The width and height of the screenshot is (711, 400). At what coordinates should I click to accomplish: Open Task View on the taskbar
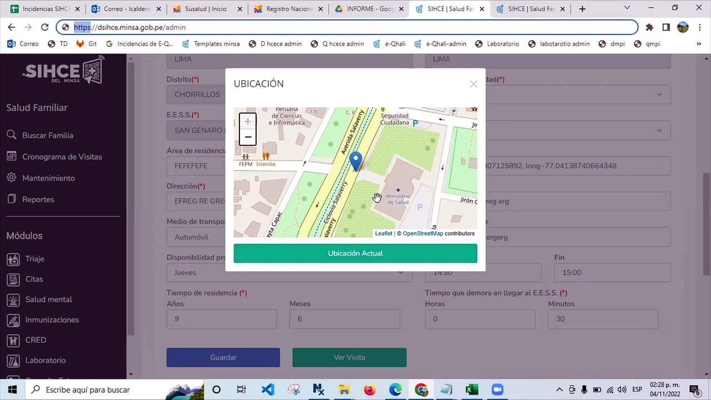coord(242,389)
